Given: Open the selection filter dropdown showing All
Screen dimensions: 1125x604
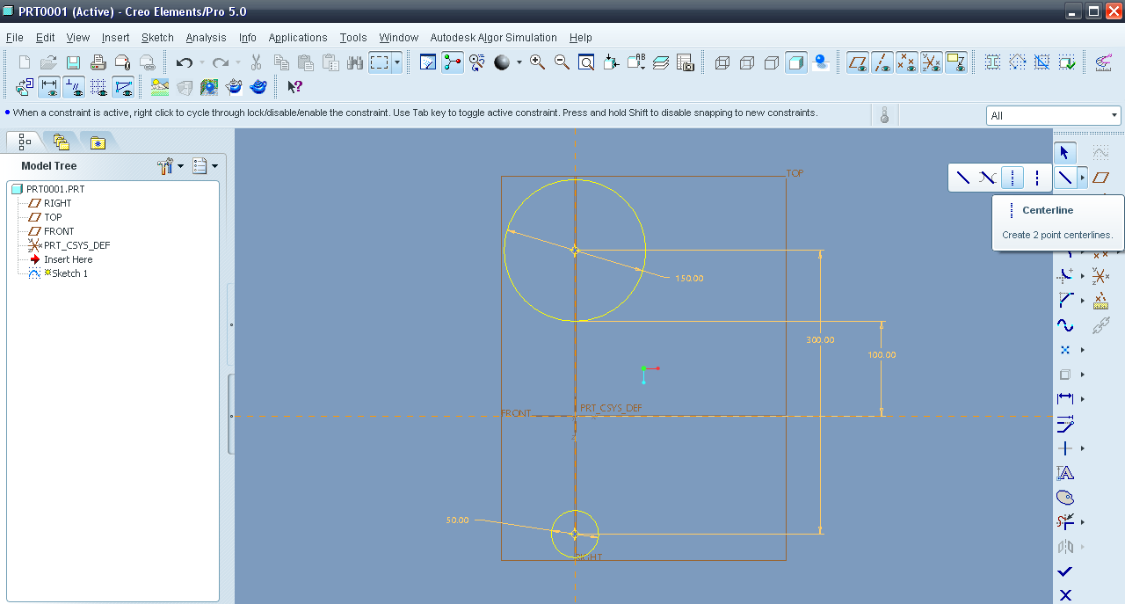Looking at the screenshot, I should pos(1053,115).
